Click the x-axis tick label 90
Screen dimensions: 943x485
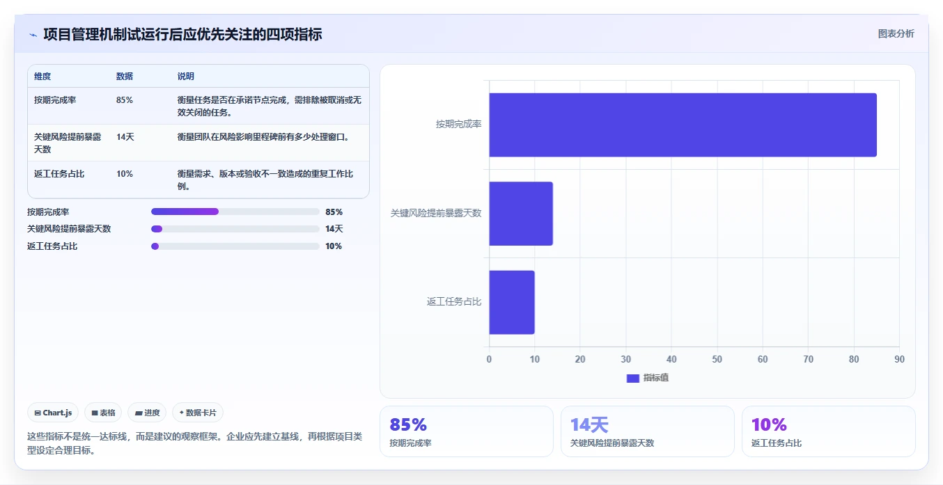(899, 360)
